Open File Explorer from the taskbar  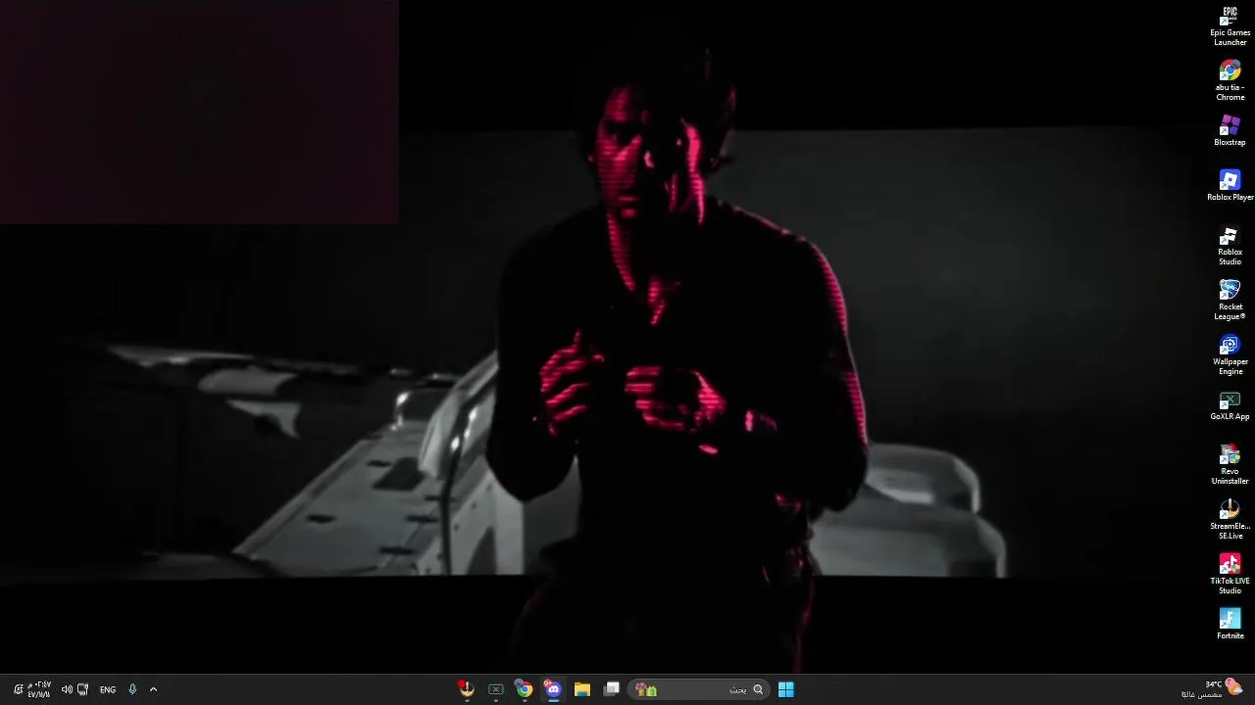pyautogui.click(x=581, y=689)
